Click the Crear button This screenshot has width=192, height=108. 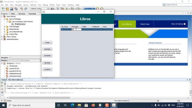click(x=47, y=43)
